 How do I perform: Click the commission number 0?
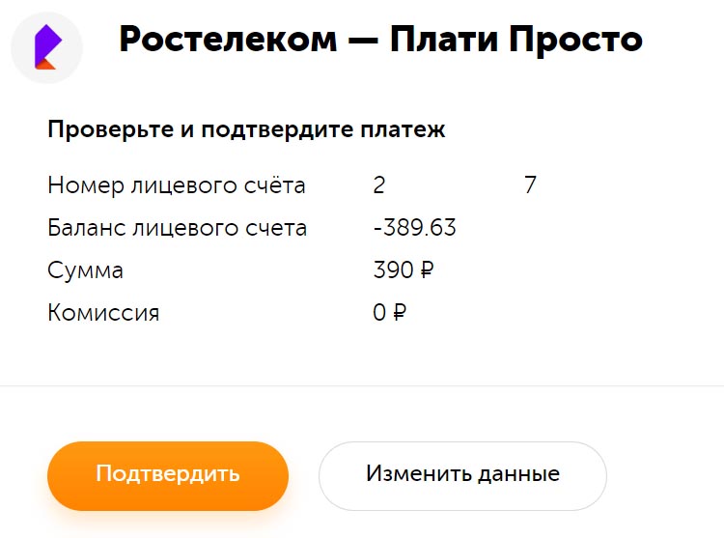(379, 313)
